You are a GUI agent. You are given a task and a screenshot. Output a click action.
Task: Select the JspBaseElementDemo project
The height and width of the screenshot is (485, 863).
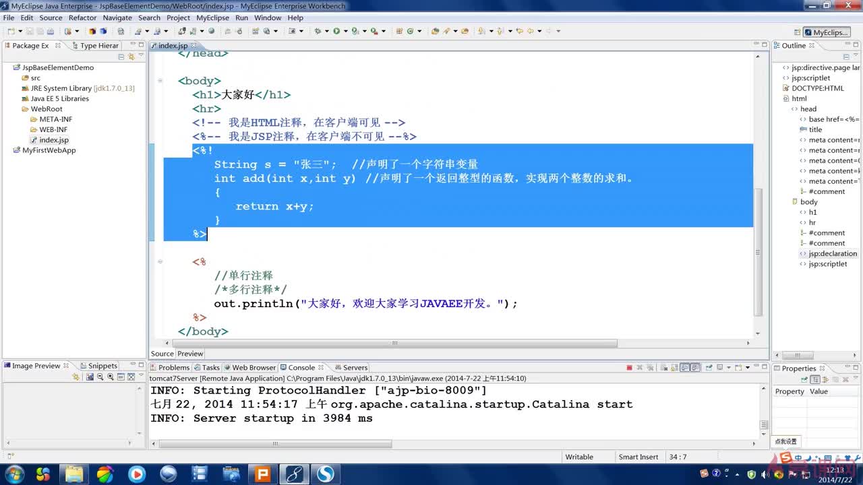pos(53,67)
